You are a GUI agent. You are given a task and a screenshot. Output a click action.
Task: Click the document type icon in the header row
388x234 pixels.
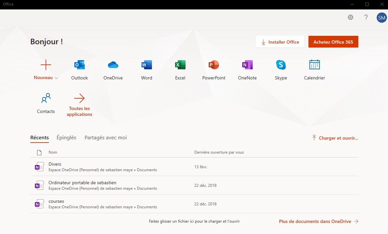pyautogui.click(x=39, y=152)
